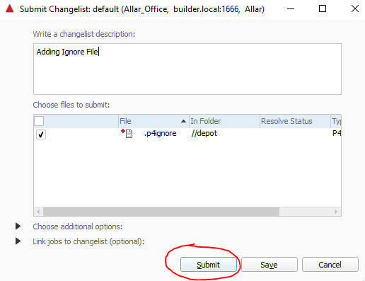Click the horizontal scrollbar left arrow
Screen dimensions: 365x281
pos(38,212)
